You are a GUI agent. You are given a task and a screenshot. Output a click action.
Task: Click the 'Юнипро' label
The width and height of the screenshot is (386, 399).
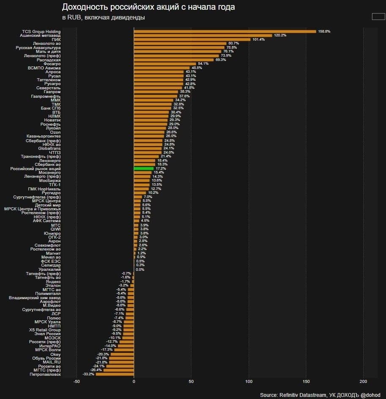(x=52, y=234)
